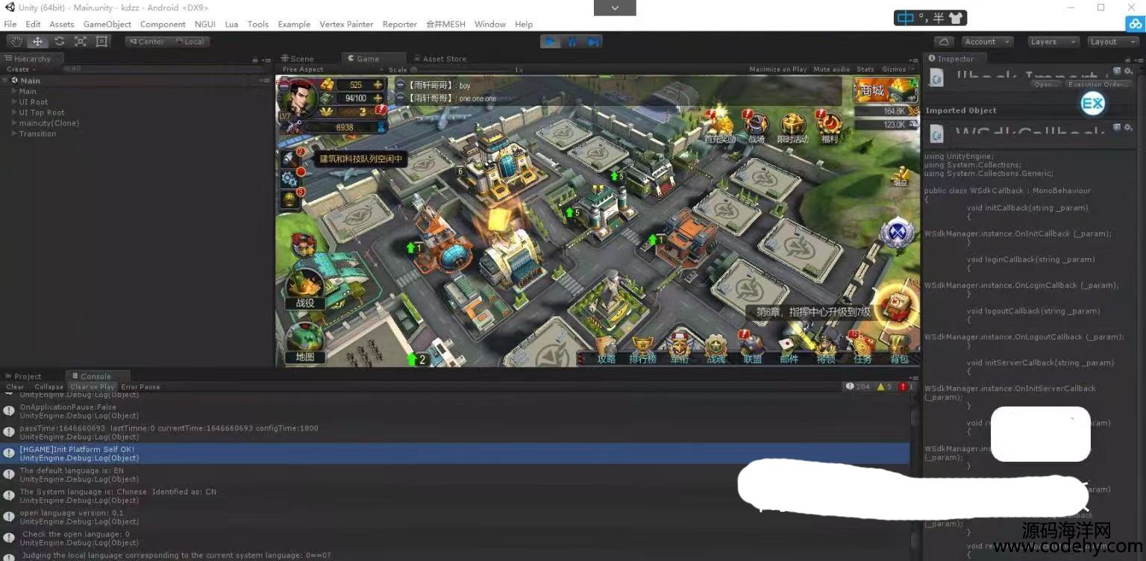1146x561 pixels.
Task: Select the Rect transform tool
Action: (102, 42)
